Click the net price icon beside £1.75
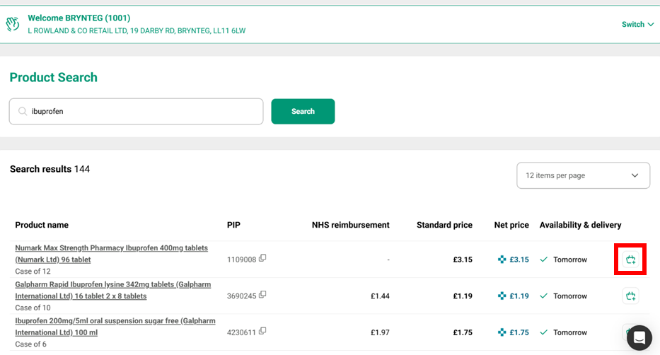This screenshot has height=355, width=660. pyautogui.click(x=502, y=332)
